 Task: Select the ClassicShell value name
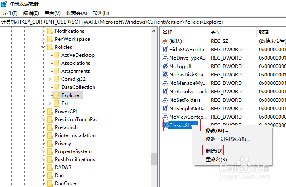point(182,125)
